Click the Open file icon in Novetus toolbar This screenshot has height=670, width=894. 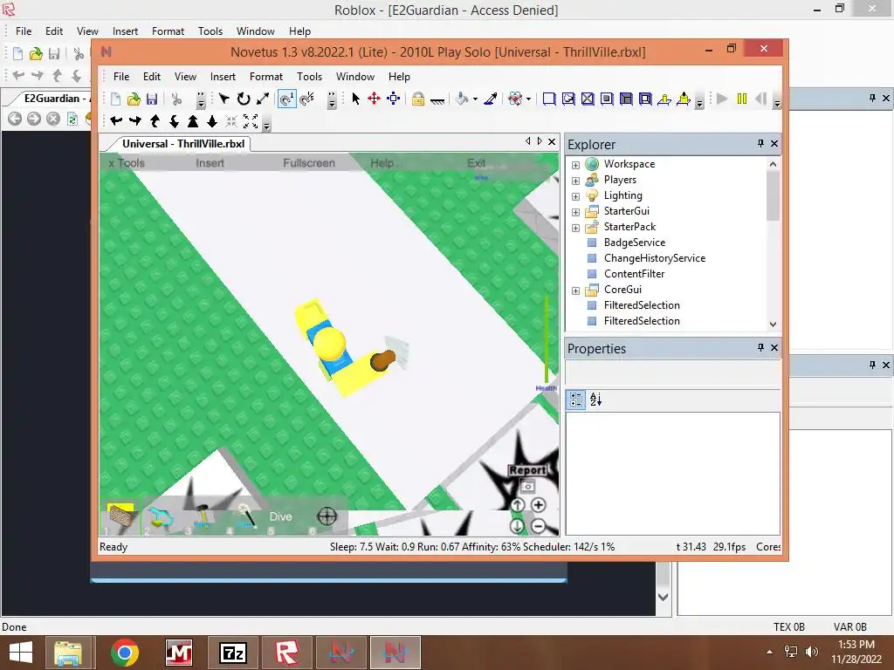click(x=134, y=99)
